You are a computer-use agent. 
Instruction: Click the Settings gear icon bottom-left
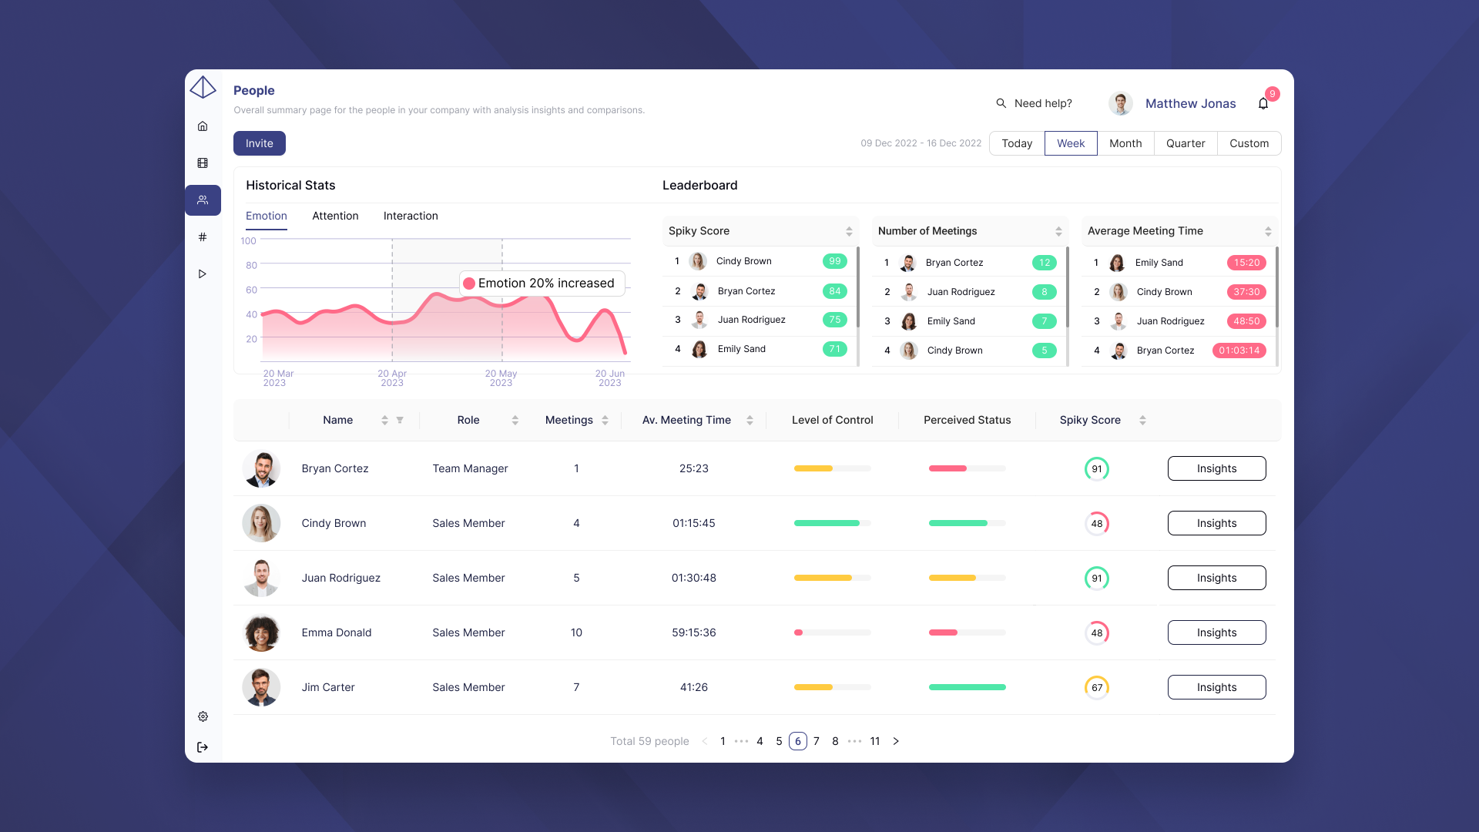tap(203, 716)
